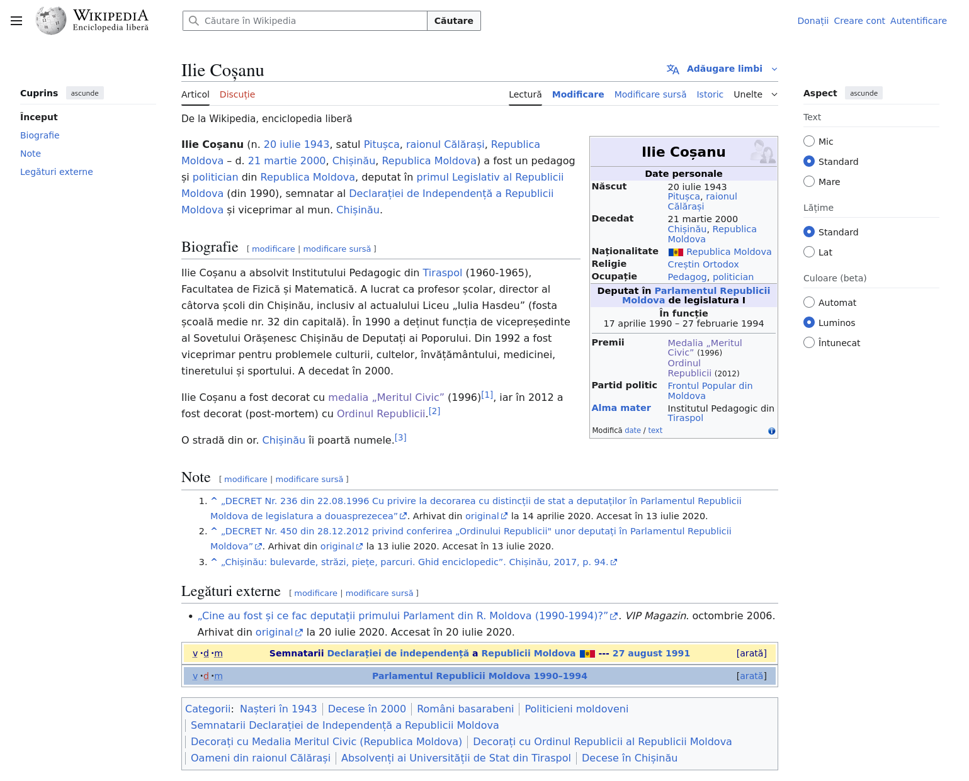The width and height of the screenshot is (969, 781).
Task: Open the Creare cont link
Action: [x=859, y=21]
